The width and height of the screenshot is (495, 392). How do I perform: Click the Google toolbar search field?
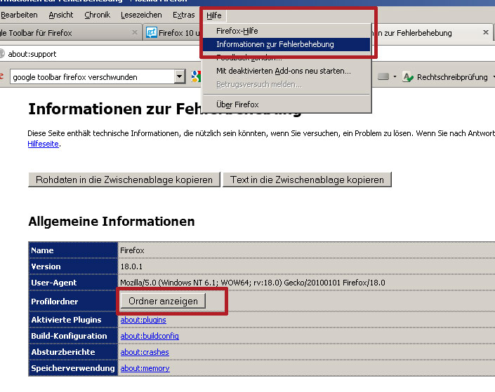pyautogui.click(x=93, y=77)
